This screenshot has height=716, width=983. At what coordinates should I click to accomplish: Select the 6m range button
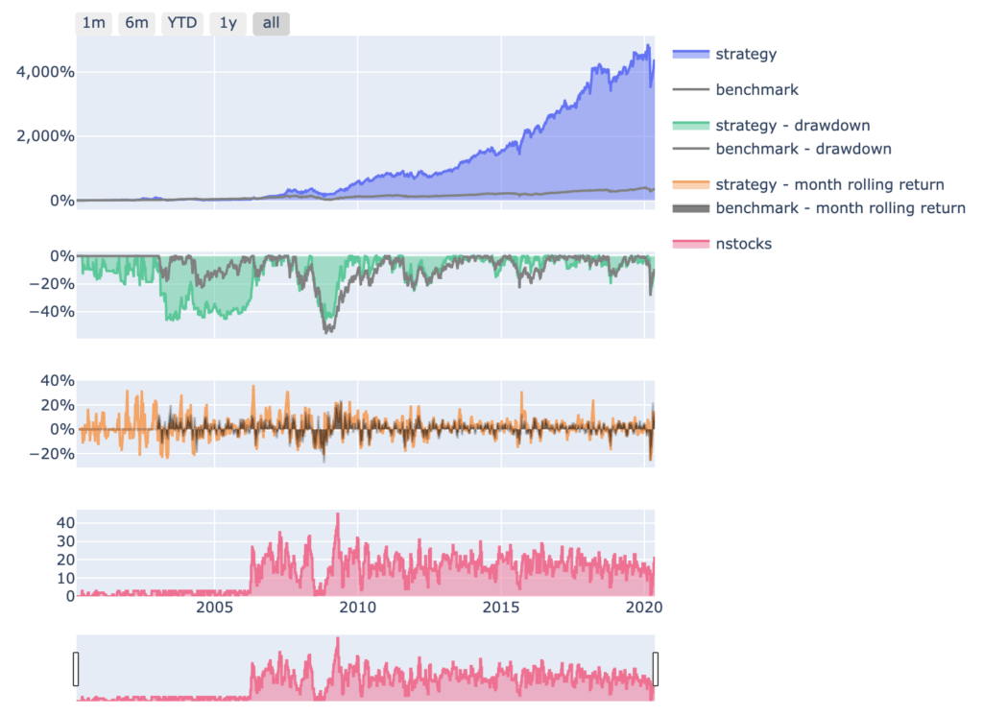click(136, 23)
